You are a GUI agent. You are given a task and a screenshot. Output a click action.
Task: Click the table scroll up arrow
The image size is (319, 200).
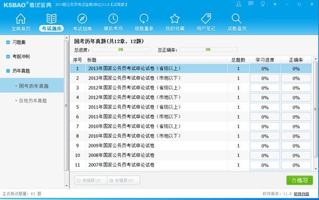(x=315, y=59)
